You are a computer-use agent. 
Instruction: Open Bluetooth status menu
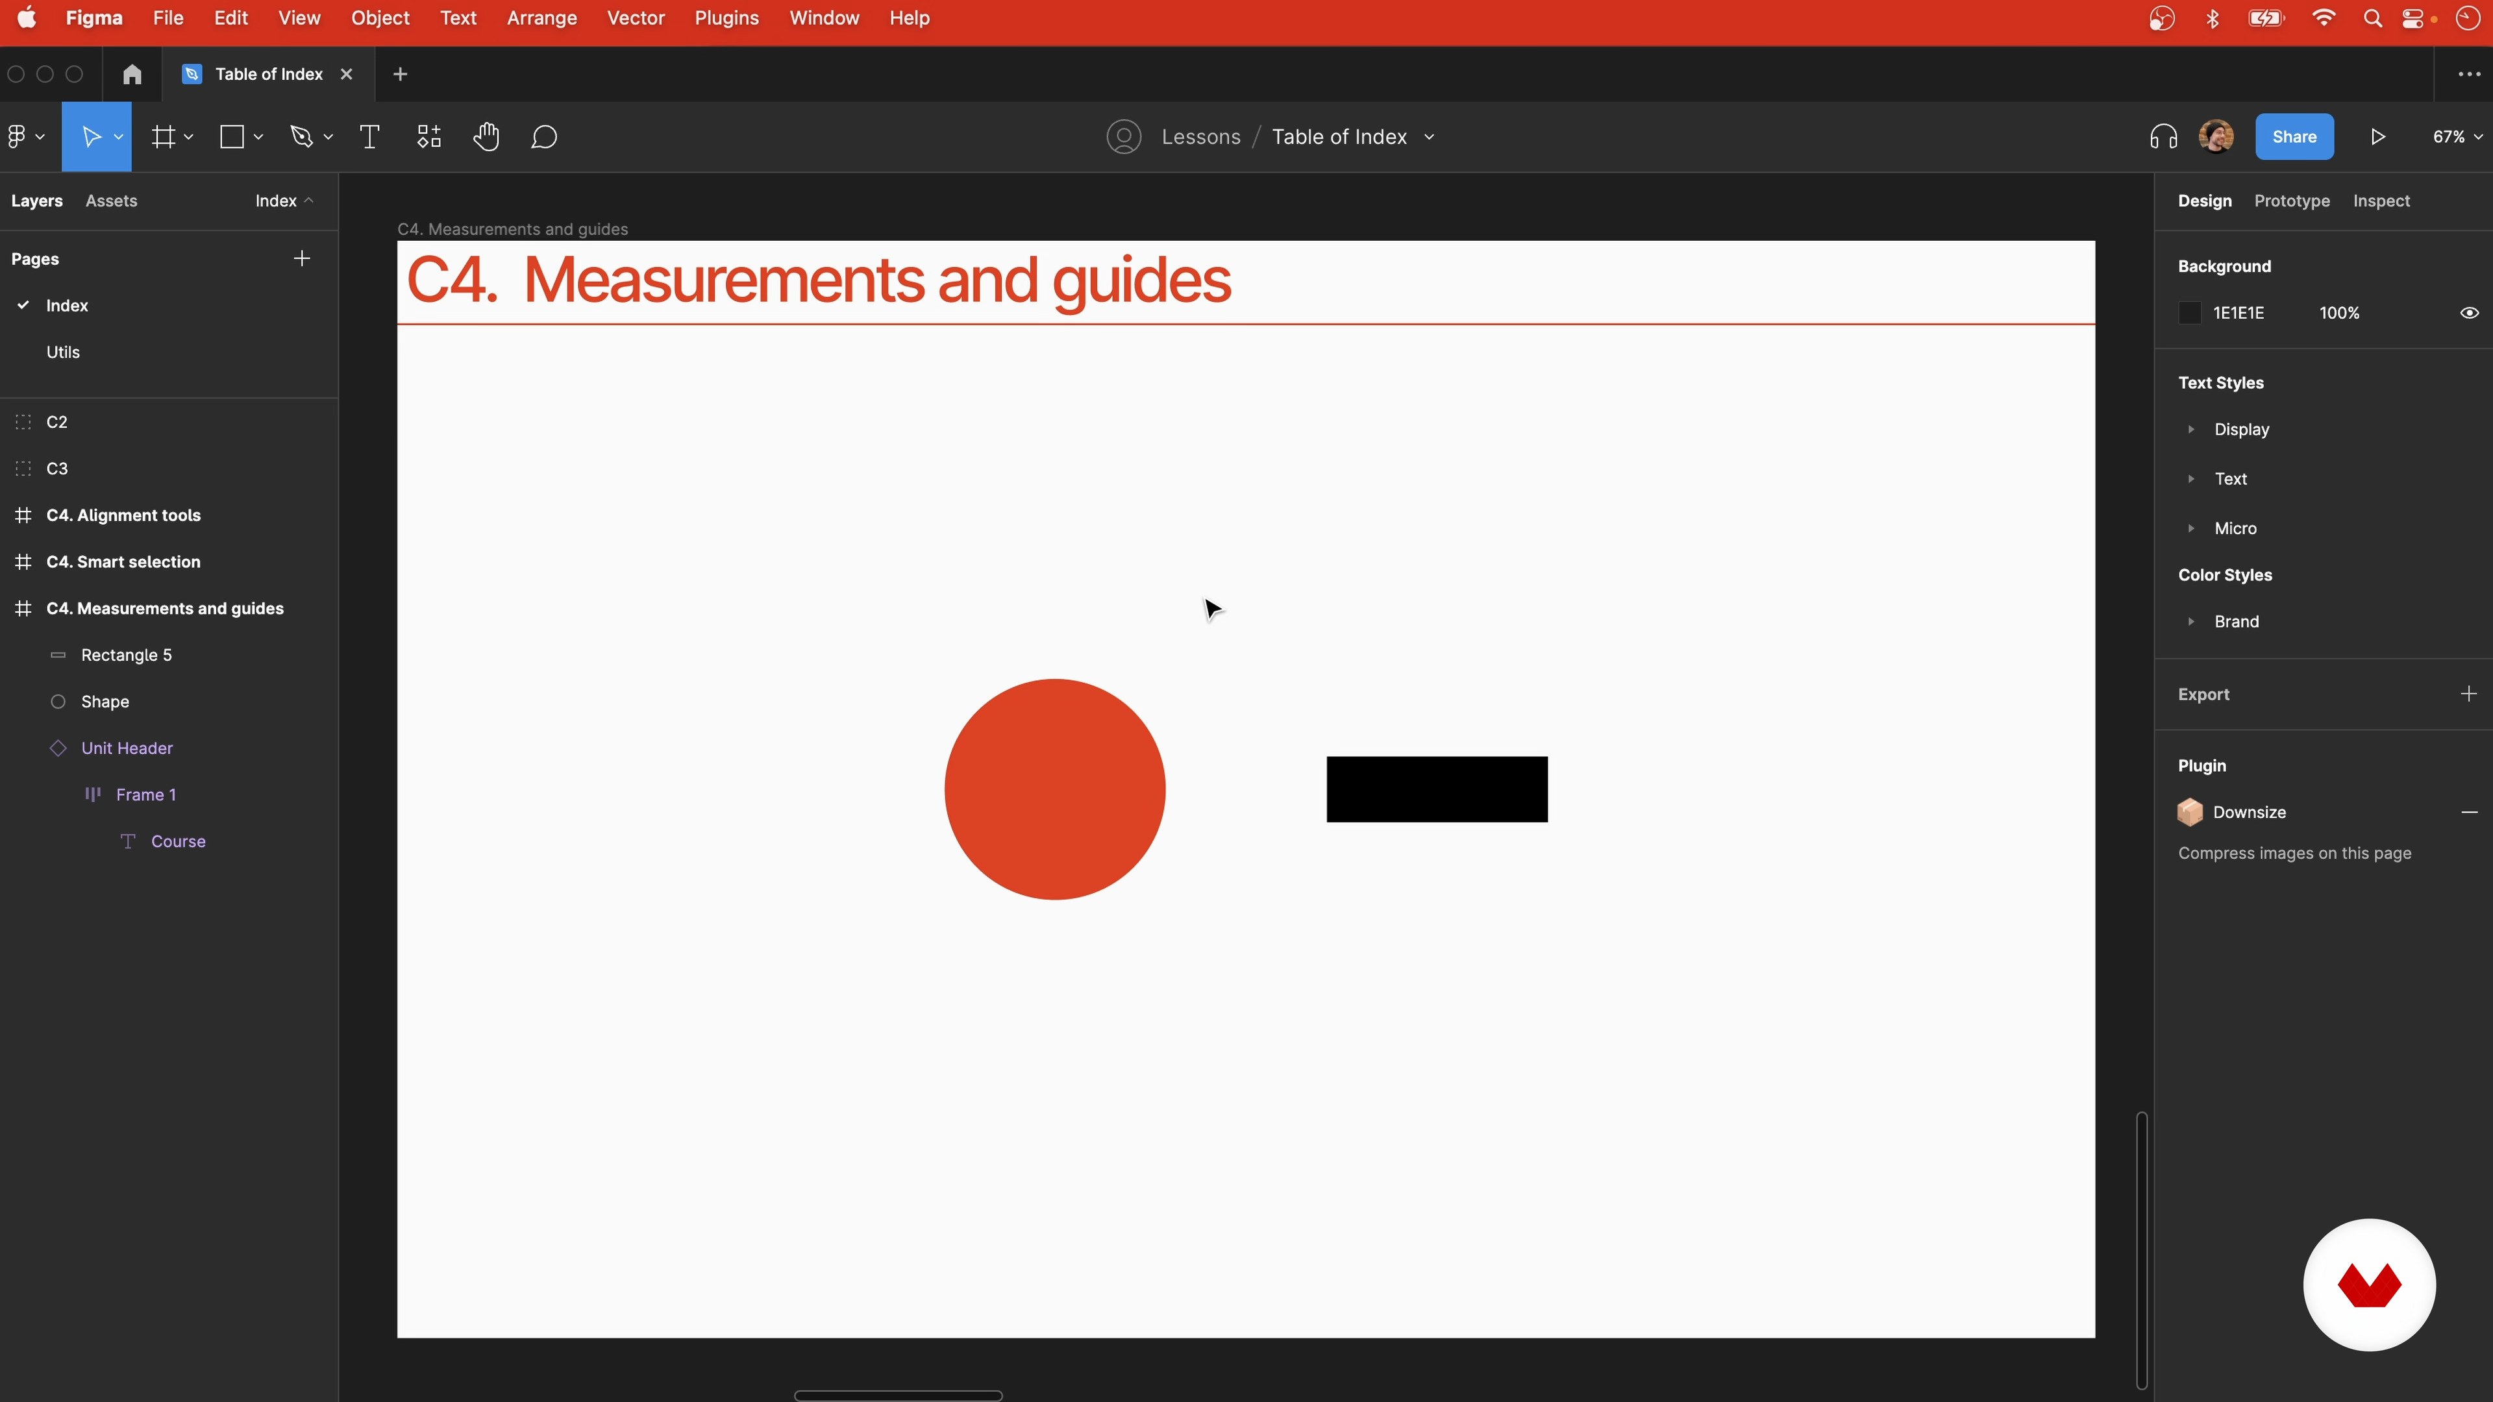tap(2213, 18)
